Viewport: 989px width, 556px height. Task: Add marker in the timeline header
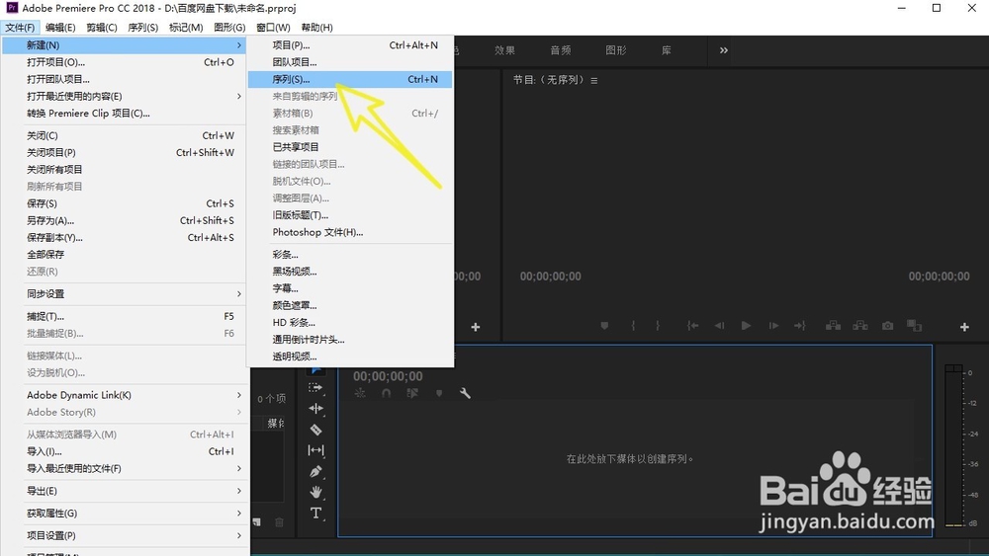(439, 393)
